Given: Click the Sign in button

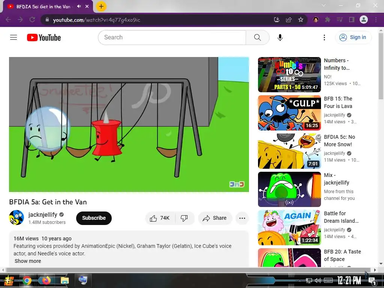Looking at the screenshot, I should point(353,37).
